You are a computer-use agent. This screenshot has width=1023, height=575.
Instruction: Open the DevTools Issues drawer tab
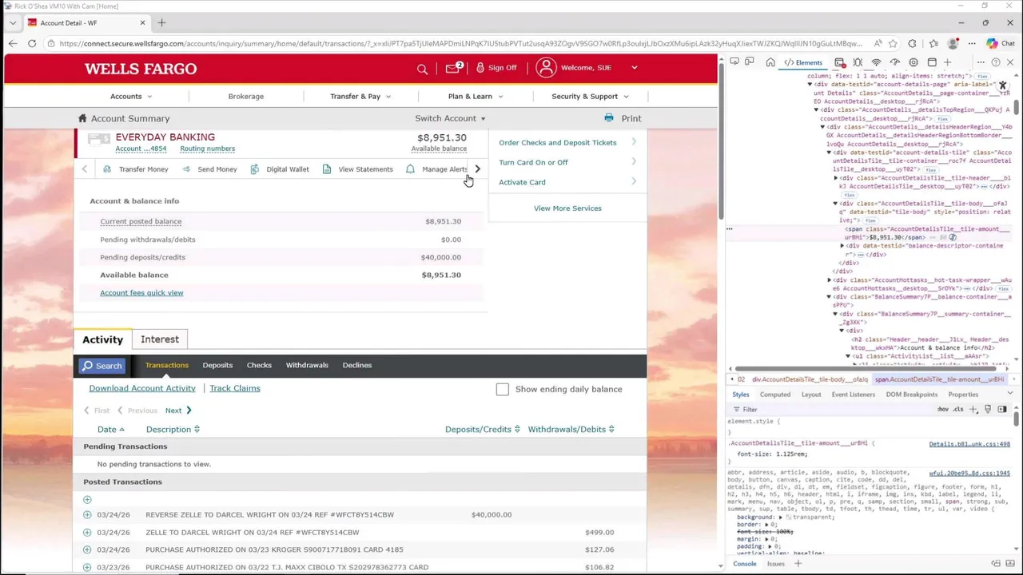[x=776, y=564]
